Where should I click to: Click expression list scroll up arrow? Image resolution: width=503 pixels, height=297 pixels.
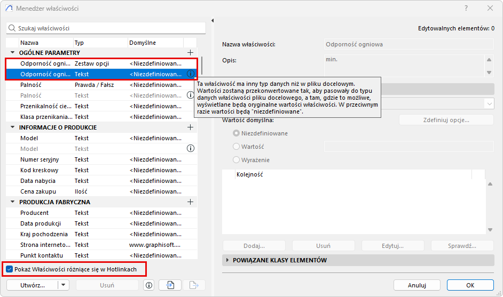coord(490,184)
